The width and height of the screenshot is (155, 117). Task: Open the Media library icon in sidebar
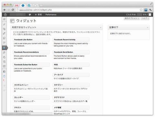pyautogui.click(x=4, y=29)
